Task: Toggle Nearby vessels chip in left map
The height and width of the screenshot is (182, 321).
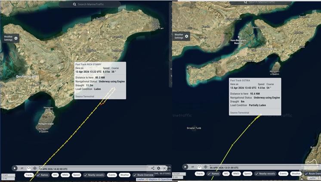Action: point(94,175)
